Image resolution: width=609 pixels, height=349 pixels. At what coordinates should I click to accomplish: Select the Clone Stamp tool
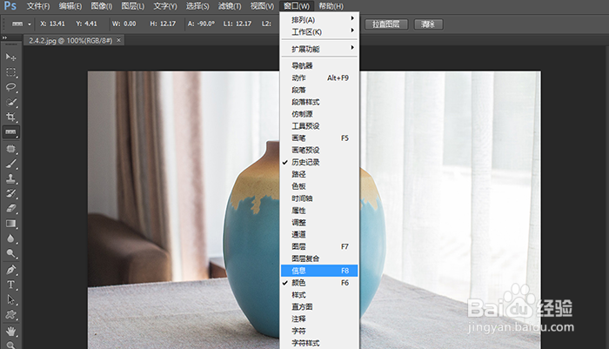point(10,178)
